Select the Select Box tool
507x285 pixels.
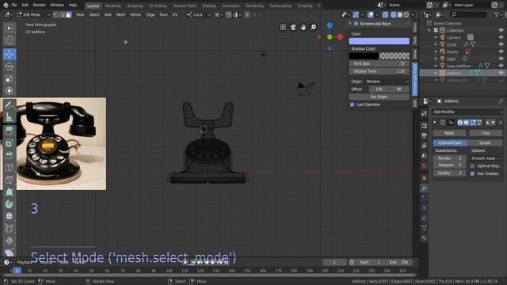click(9, 28)
